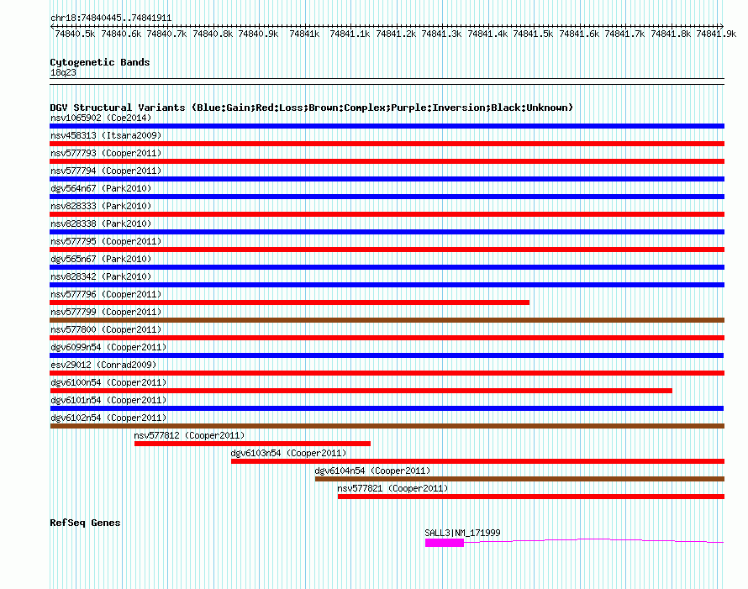Click the 74841.5k ruler tick label
Viewport: 748px width, 589px height.
tap(533, 34)
